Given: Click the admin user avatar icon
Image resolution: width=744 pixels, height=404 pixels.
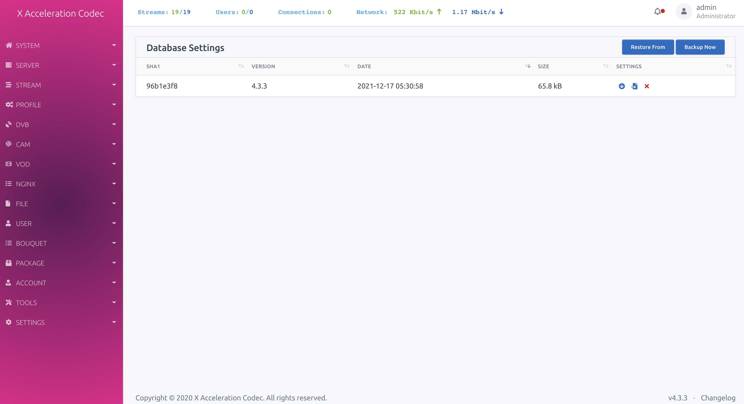Looking at the screenshot, I should (684, 11).
